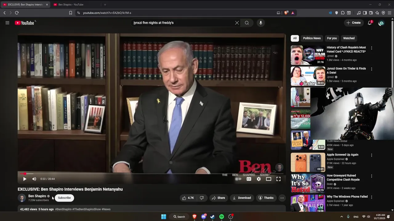Switch to theater mode

coord(268,179)
